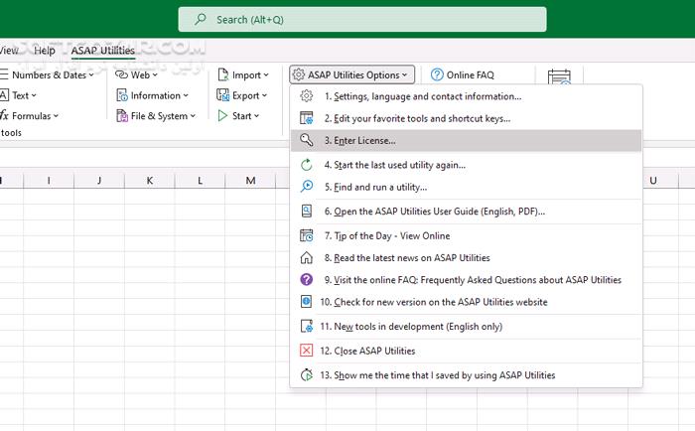Viewport: 695px width, 431px height.
Task: Open the Information dropdown
Action: click(x=186, y=95)
